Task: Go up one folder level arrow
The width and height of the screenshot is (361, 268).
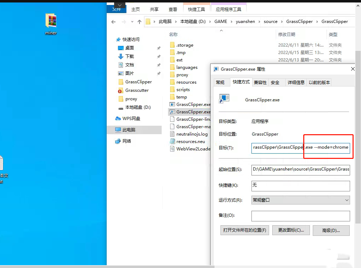Action: point(139,22)
